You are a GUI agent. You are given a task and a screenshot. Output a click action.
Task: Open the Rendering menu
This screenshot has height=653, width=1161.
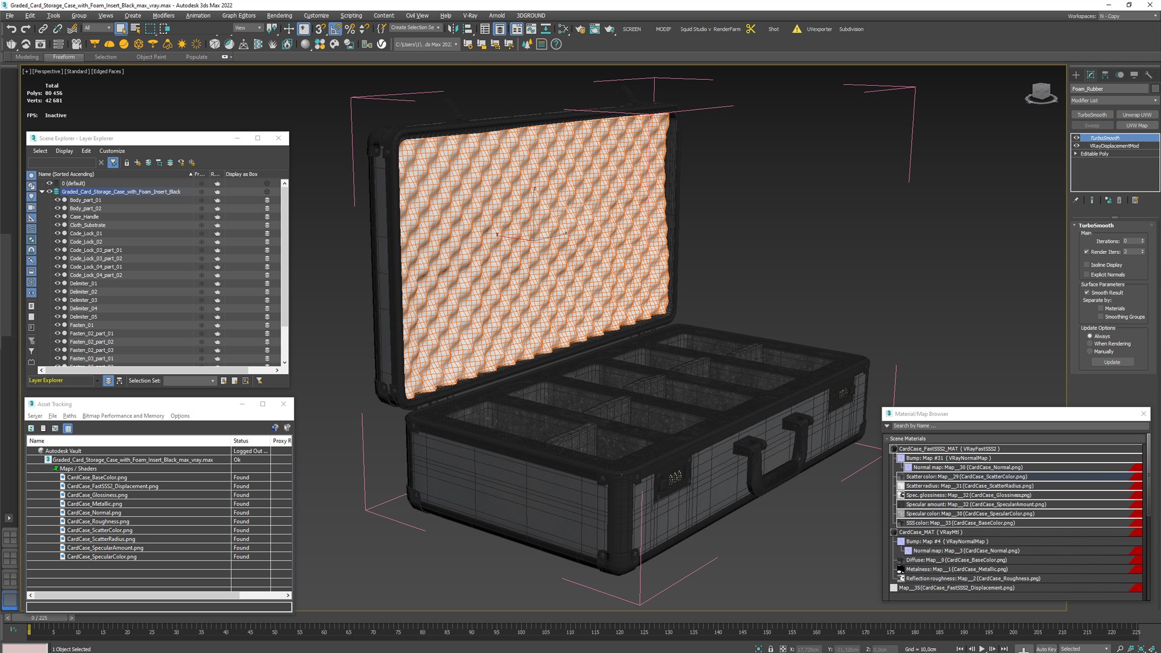(x=279, y=16)
